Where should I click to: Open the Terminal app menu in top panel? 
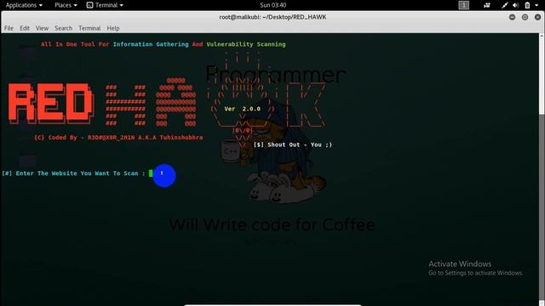coord(105,5)
